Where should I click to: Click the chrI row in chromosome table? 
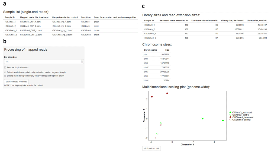[157, 55]
